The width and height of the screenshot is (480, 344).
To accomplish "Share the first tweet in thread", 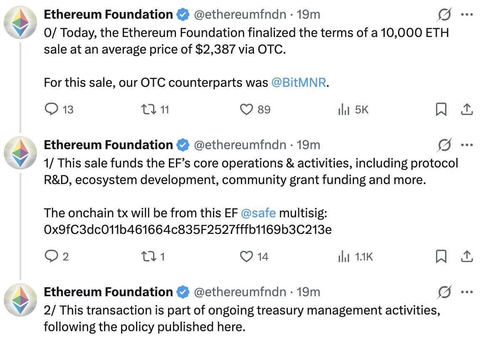I will (x=467, y=109).
